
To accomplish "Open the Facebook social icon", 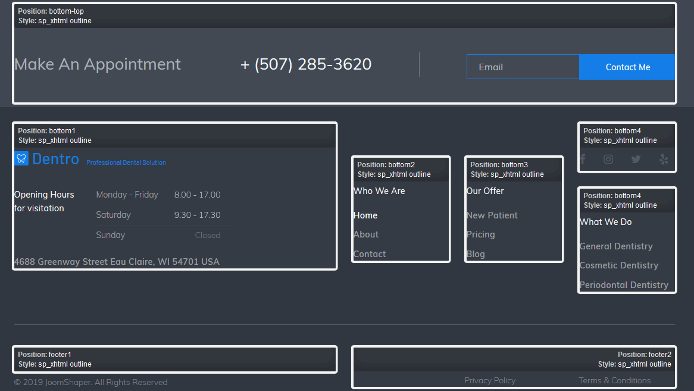I will 583,159.
